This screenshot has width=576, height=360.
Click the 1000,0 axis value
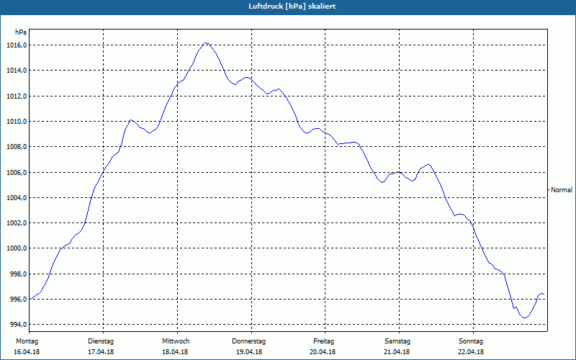pos(16,248)
